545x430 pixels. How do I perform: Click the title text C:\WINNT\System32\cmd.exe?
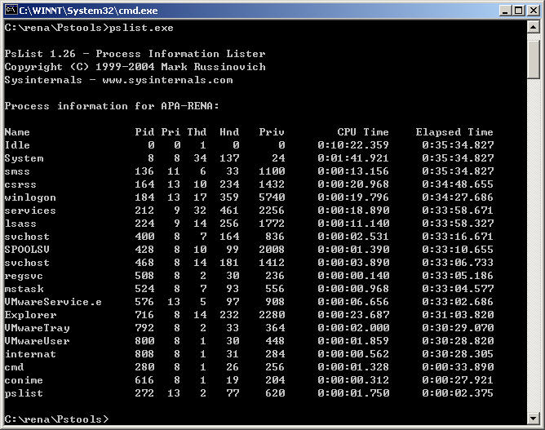click(88, 11)
